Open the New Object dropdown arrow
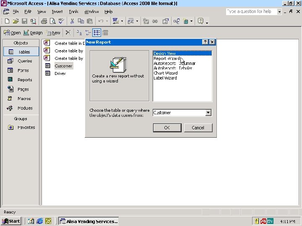 point(191,21)
